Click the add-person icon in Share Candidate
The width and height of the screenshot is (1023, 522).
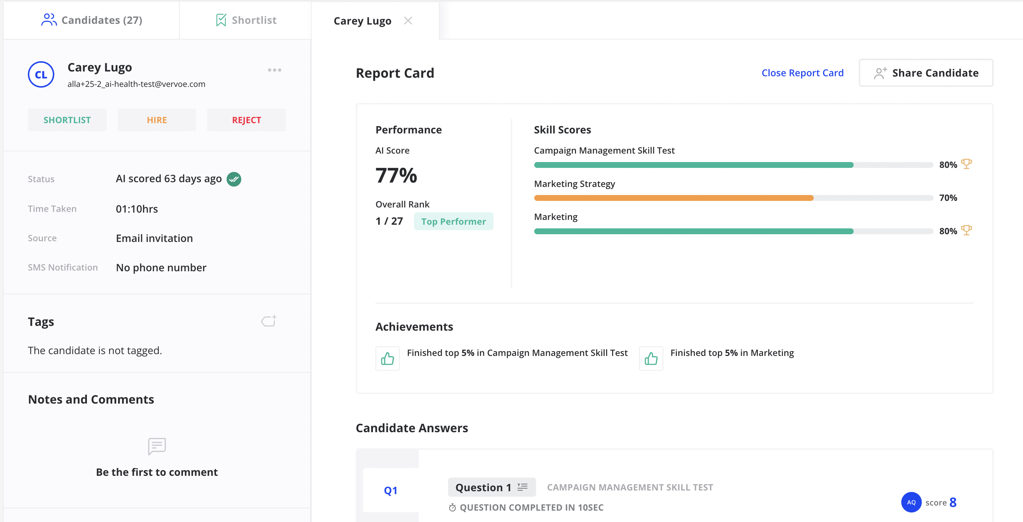[880, 73]
